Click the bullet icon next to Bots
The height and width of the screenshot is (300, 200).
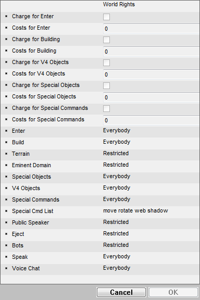(x=6, y=245)
